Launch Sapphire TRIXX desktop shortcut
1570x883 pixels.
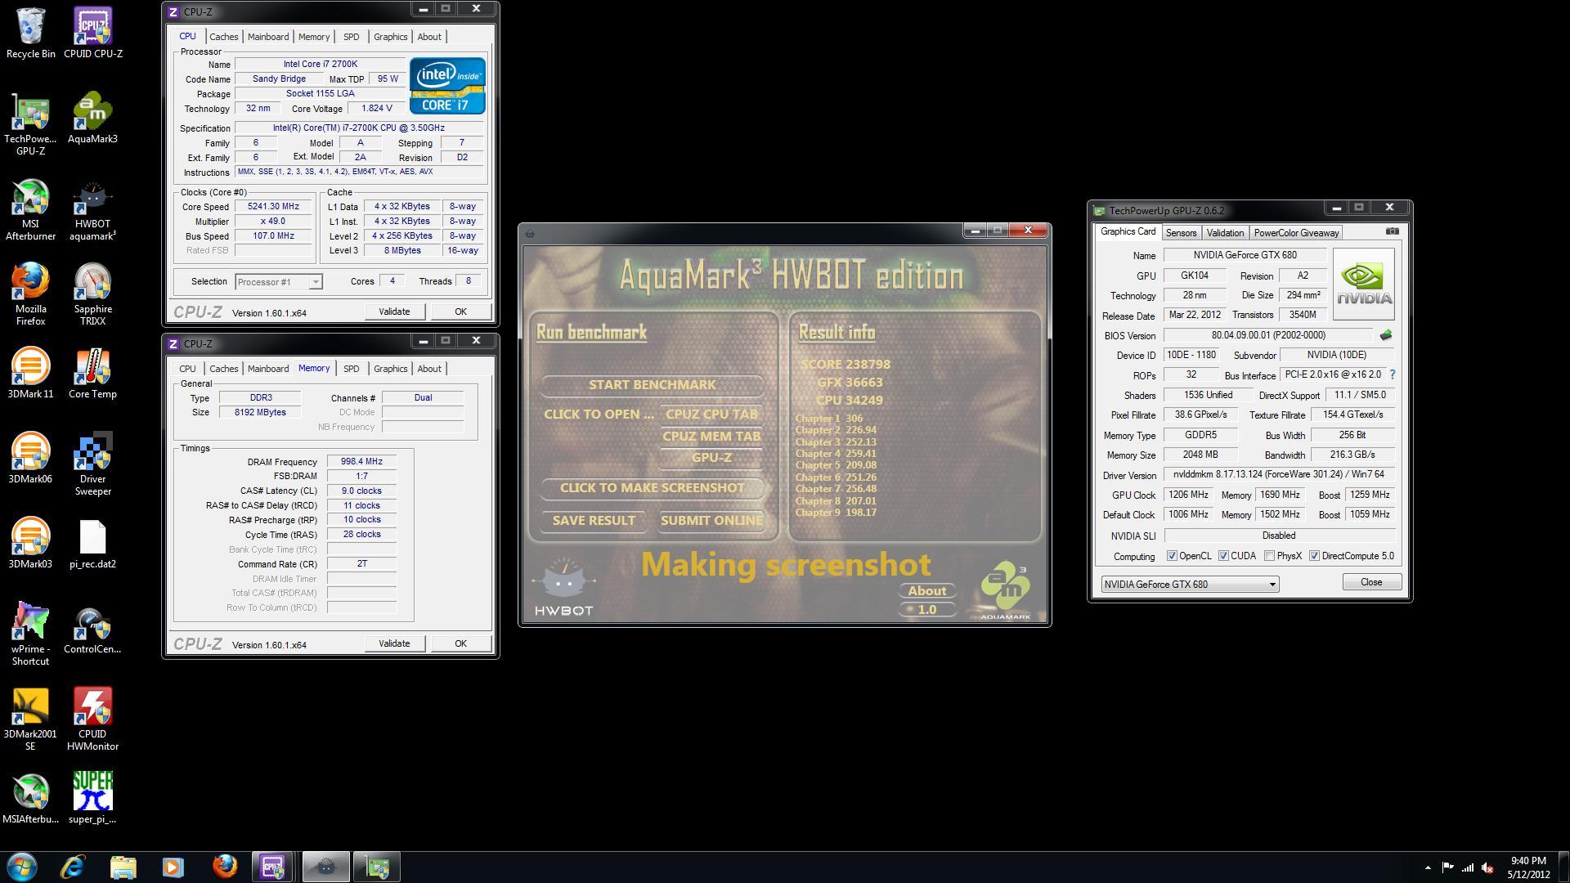click(x=92, y=294)
